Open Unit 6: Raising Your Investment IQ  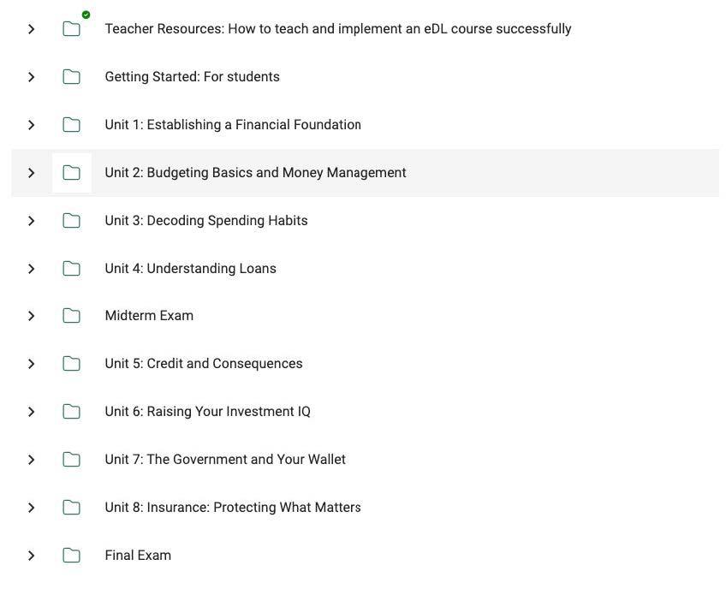[x=207, y=412]
